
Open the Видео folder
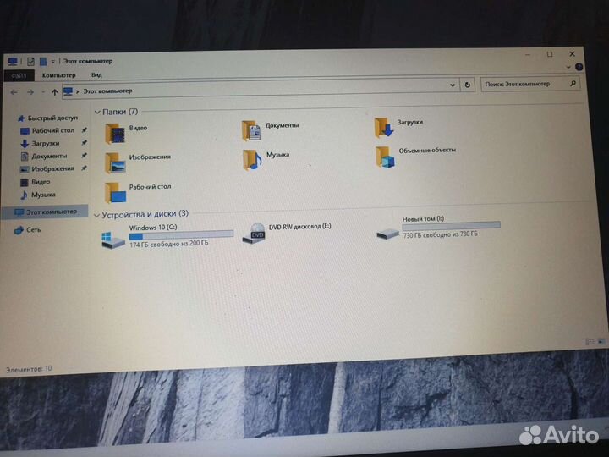coord(115,132)
